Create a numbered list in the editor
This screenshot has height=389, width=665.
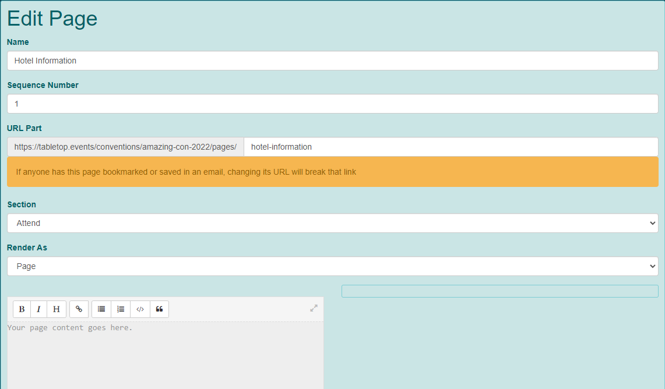tap(121, 309)
